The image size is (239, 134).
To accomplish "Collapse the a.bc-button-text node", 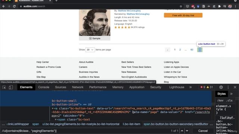I will coord(53,108).
